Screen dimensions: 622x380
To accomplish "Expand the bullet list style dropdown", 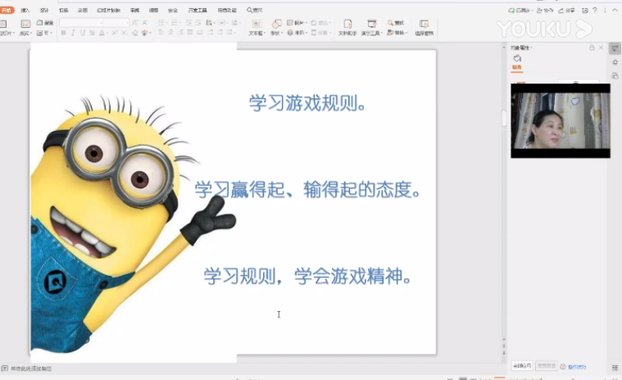I will click(166, 23).
